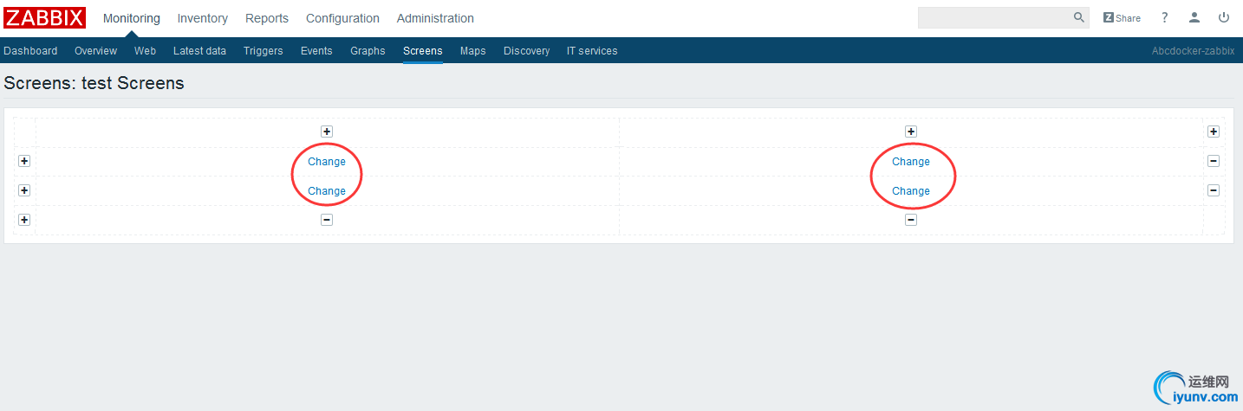1243x411 pixels.
Task: Click the plus icon left of the first Change row
Action: tap(24, 161)
